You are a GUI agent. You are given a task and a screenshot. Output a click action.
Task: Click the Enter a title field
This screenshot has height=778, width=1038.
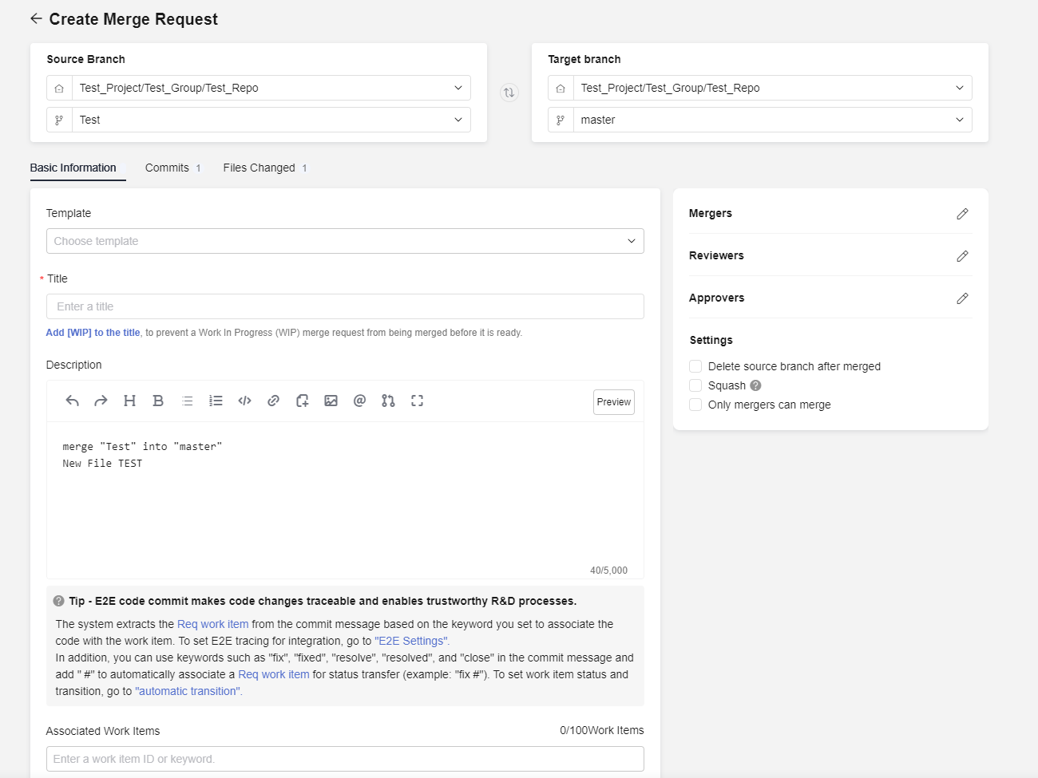pos(345,306)
